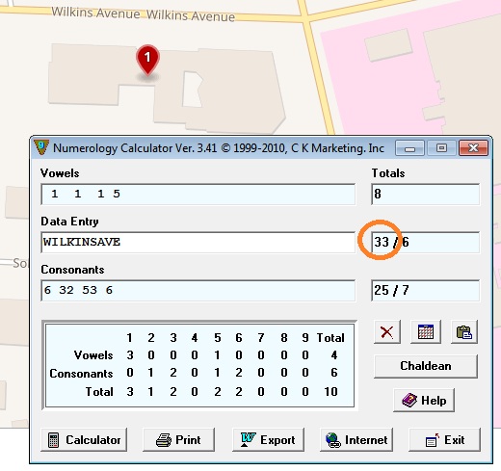This screenshot has width=501, height=471.
Task: Select the Vowels number field
Action: pyautogui.click(x=198, y=194)
